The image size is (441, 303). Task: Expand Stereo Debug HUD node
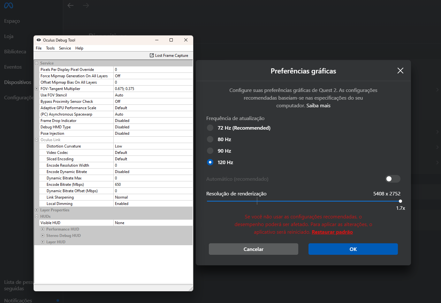42,236
